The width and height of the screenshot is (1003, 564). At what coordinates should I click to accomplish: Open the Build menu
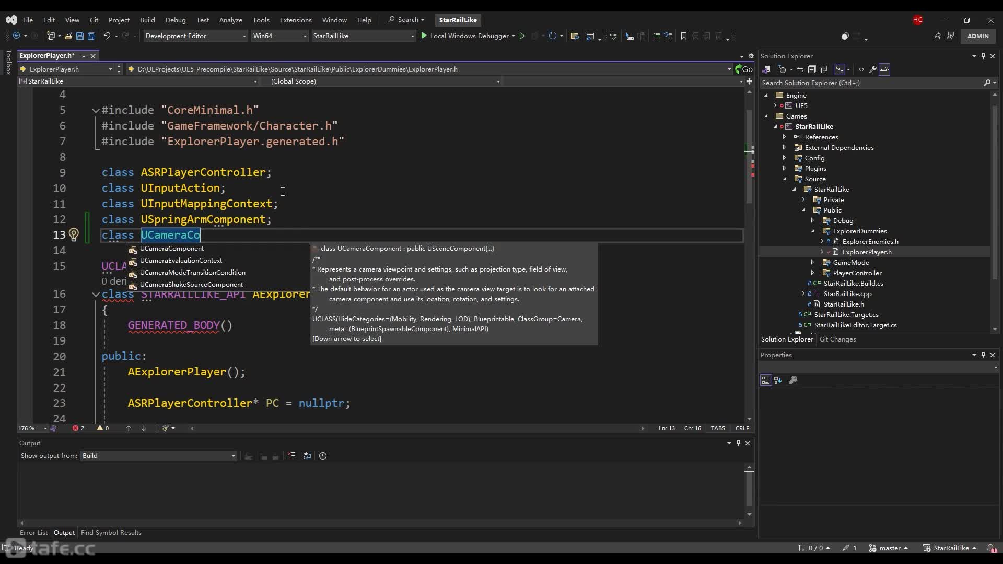[147, 20]
